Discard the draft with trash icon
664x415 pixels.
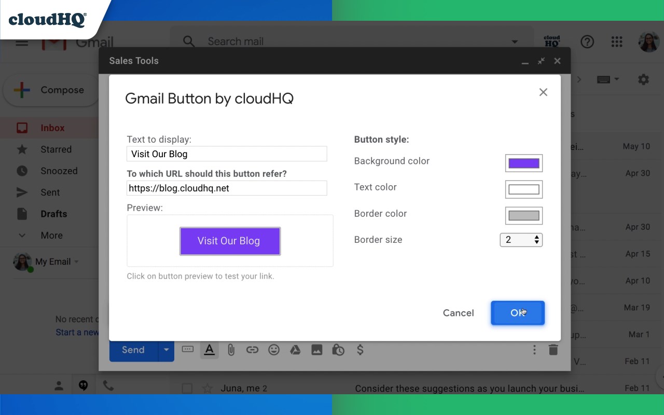[554, 350]
